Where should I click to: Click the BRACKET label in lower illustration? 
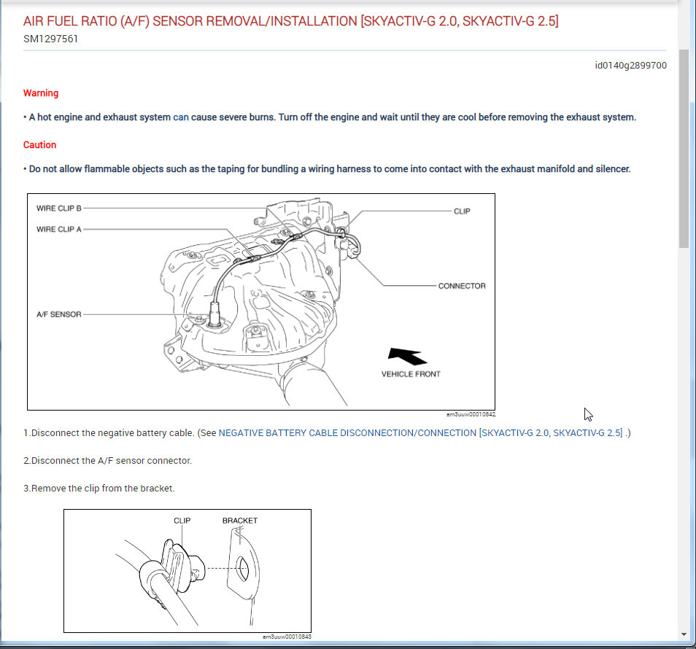240,521
